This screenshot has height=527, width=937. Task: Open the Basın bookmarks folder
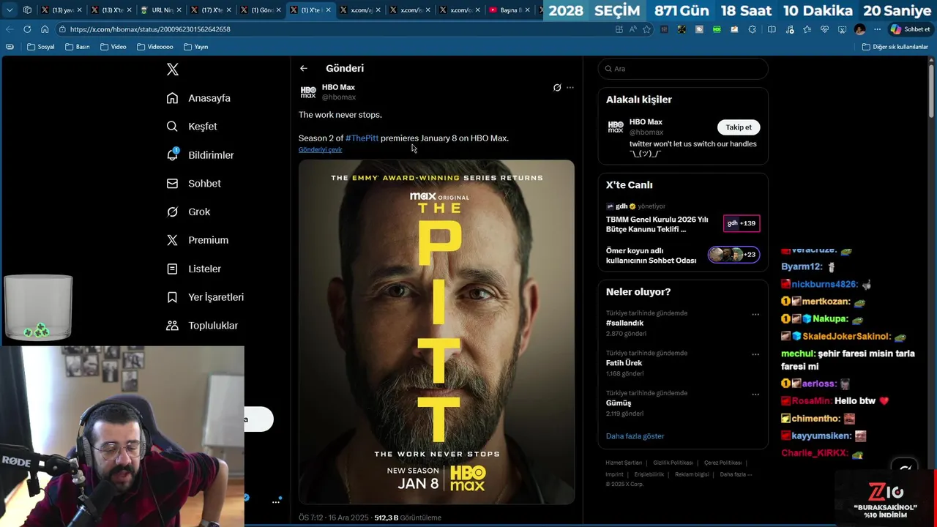(77, 47)
